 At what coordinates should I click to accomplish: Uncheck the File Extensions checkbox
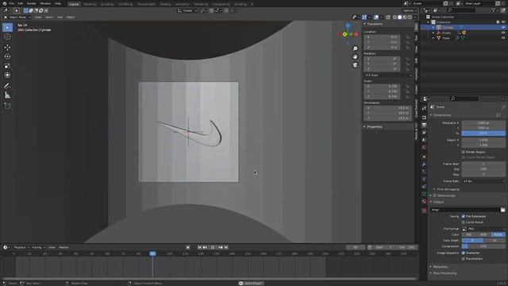(x=464, y=216)
